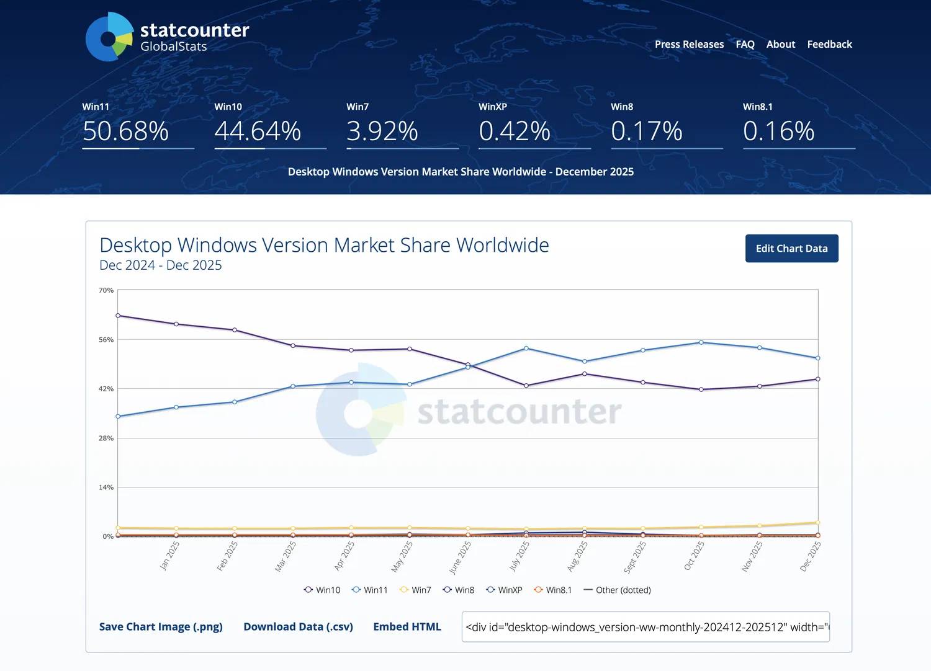The width and height of the screenshot is (931, 671).
Task: Toggle the Win8 legend marker
Action: coord(448,590)
